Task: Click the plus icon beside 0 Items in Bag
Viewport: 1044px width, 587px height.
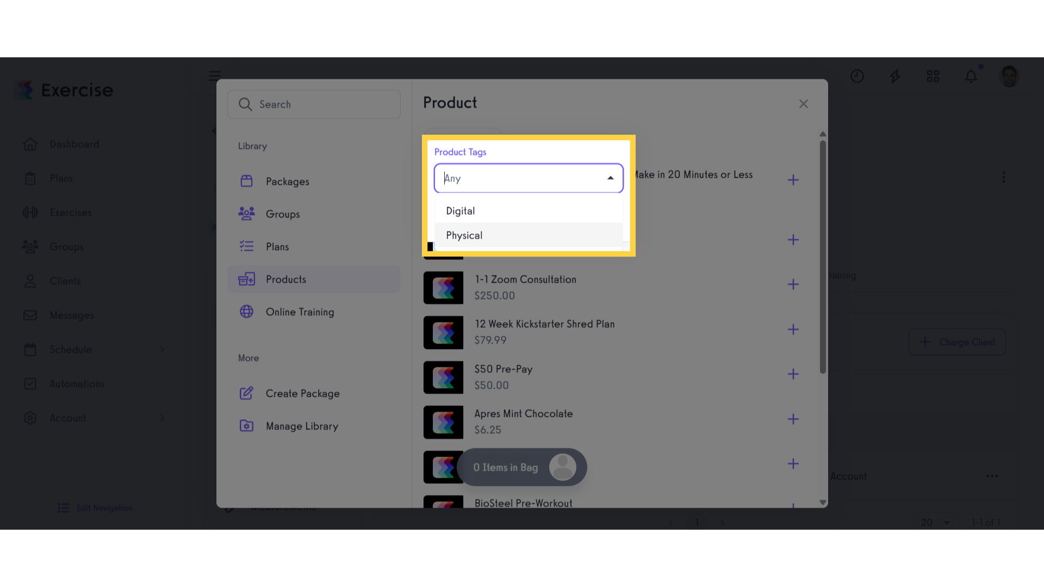Action: (793, 464)
